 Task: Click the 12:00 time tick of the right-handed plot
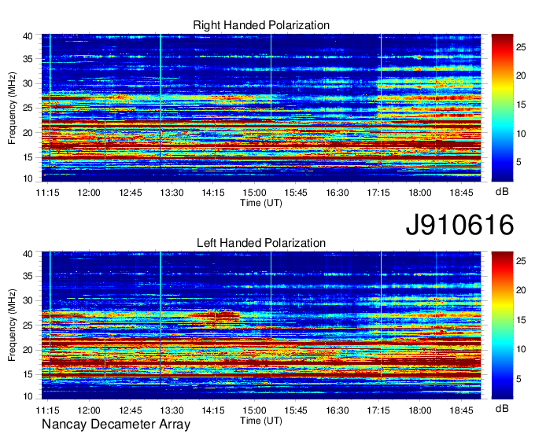tap(89, 193)
